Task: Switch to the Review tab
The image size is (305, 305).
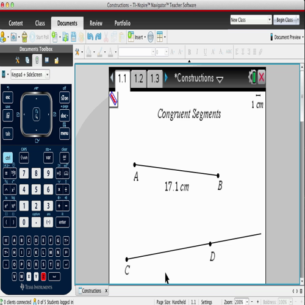Action: point(96,23)
